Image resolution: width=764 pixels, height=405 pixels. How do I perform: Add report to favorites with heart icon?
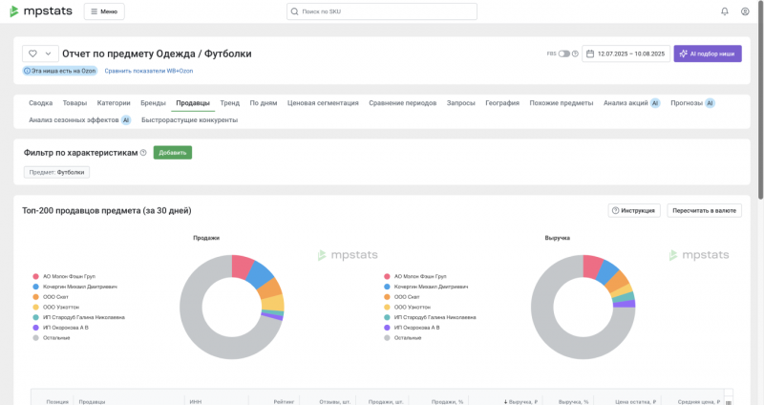coord(32,53)
